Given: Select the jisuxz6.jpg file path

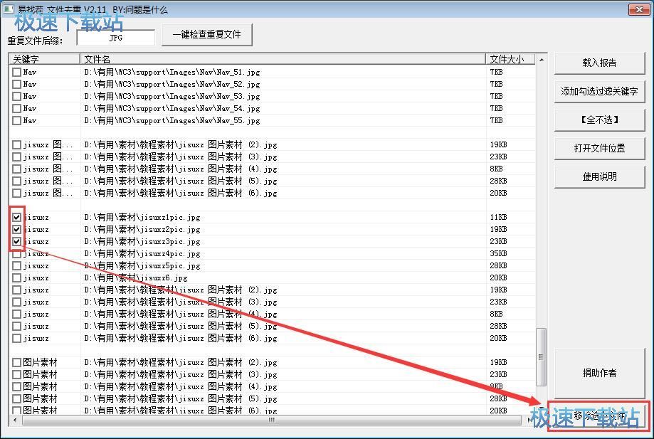Looking at the screenshot, I should tap(135, 277).
